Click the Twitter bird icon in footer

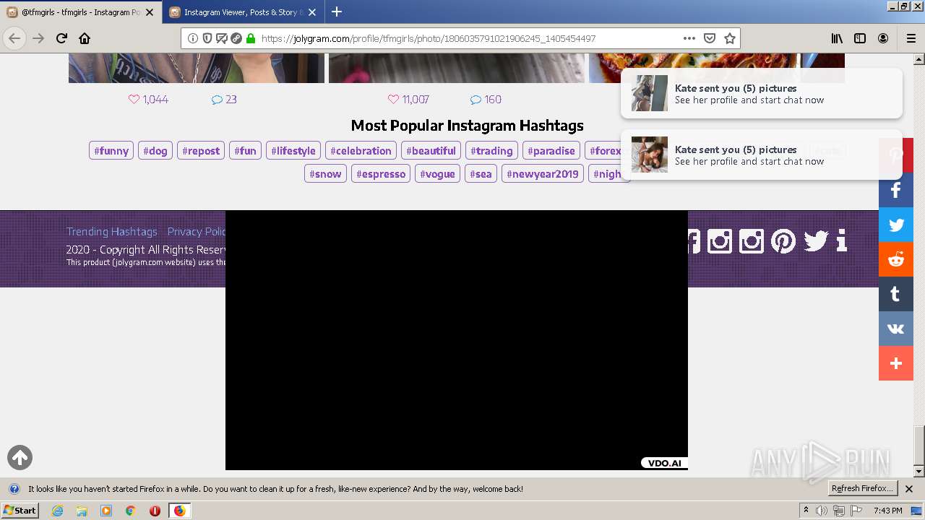816,240
